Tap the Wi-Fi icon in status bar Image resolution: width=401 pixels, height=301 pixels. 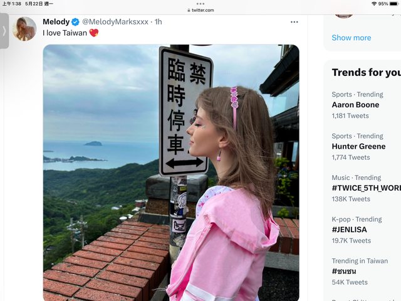(x=373, y=4)
